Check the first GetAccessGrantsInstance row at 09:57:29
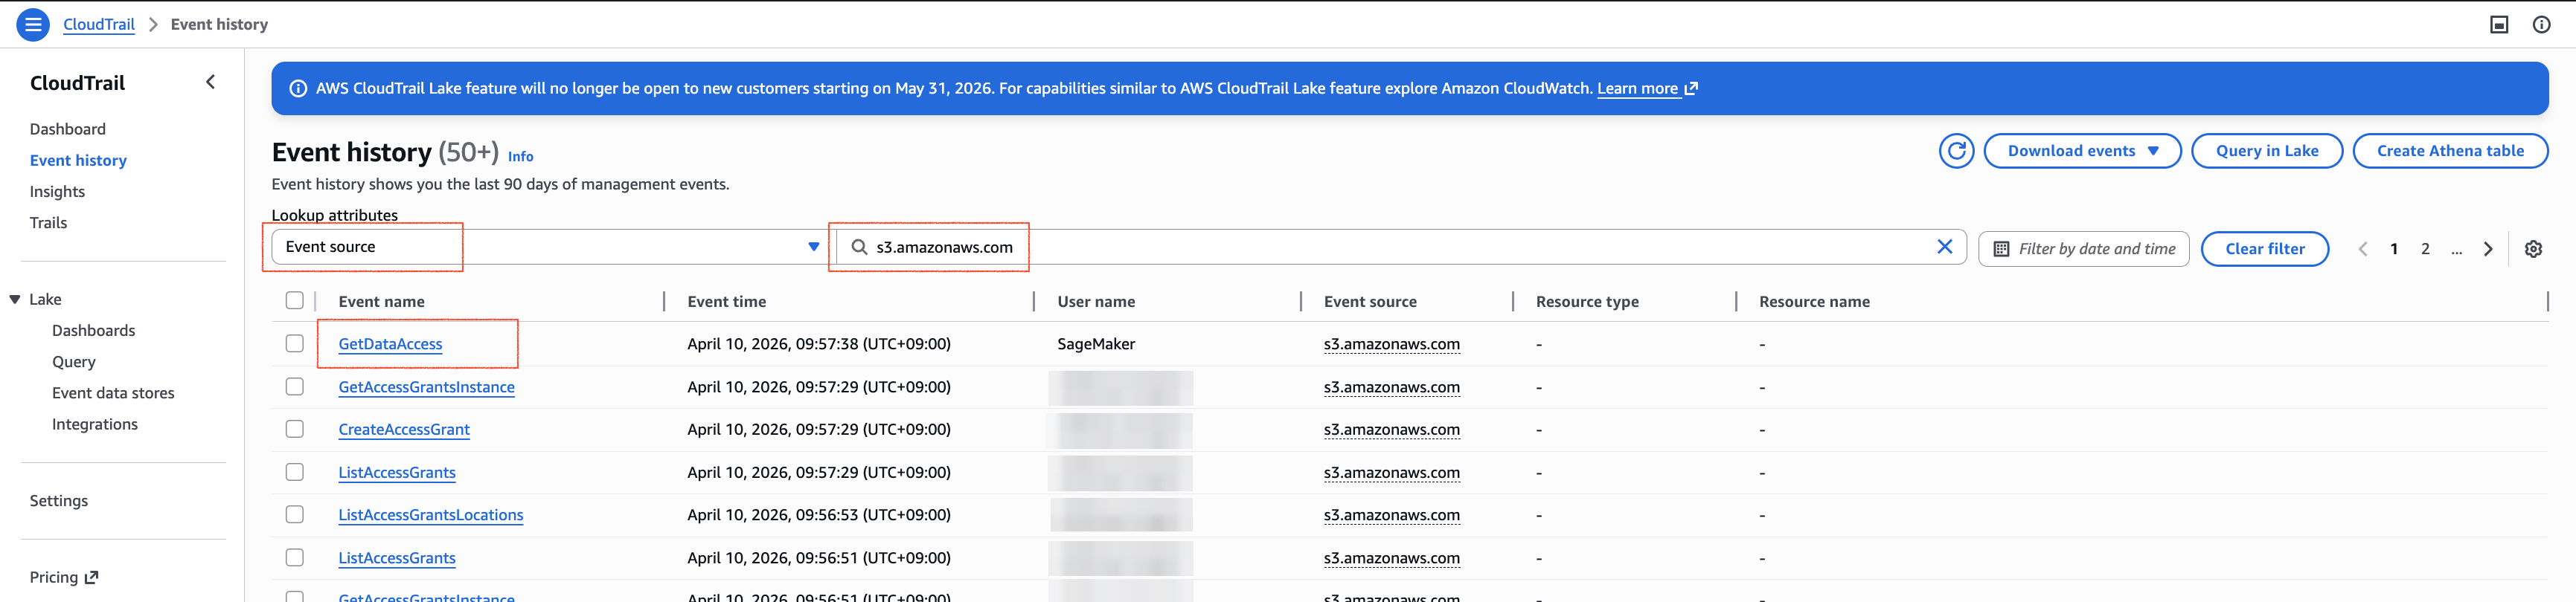2576x602 pixels. coord(294,386)
